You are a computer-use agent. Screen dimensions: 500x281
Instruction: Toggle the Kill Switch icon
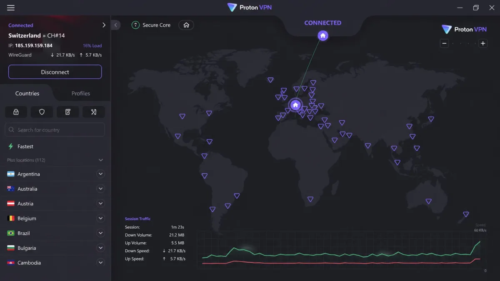(x=68, y=112)
